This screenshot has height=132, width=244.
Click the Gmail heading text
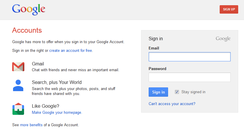tap(38, 64)
